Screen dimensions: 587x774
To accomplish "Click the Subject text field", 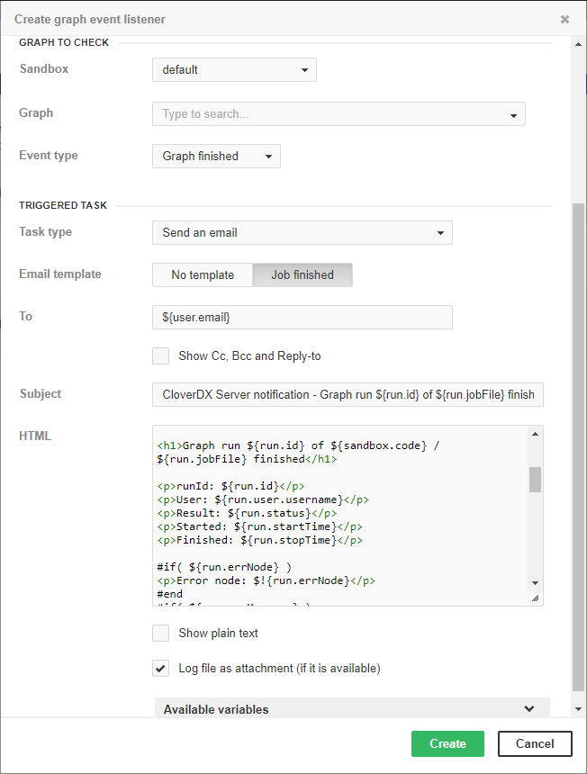I will pyautogui.click(x=348, y=394).
